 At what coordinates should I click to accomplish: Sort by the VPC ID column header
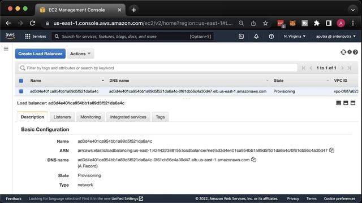coord(341,81)
